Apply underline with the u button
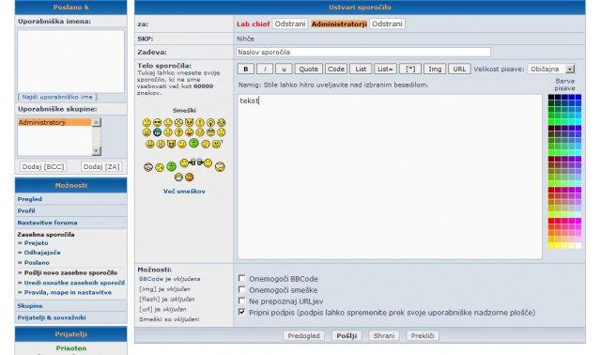This screenshot has width=601, height=355. 284,69
